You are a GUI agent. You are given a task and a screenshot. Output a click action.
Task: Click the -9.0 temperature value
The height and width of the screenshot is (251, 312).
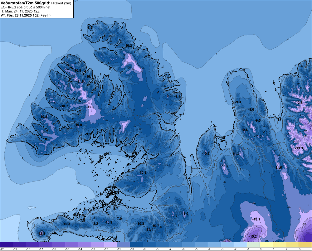pyautogui.click(x=251, y=109)
